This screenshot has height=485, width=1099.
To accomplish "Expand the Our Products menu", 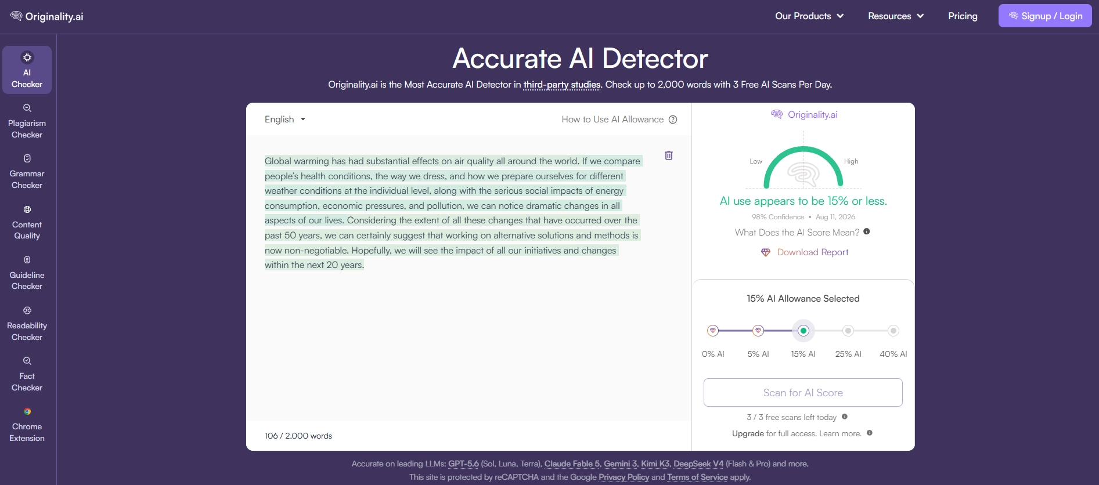I will (809, 16).
